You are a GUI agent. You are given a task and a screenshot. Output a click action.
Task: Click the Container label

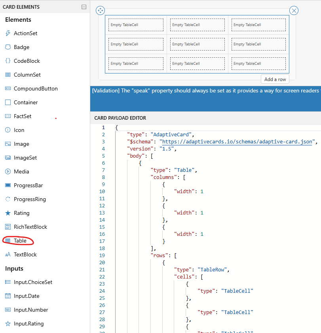(26, 102)
